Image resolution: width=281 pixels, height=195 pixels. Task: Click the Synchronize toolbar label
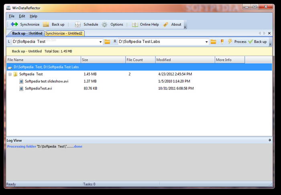30,24
